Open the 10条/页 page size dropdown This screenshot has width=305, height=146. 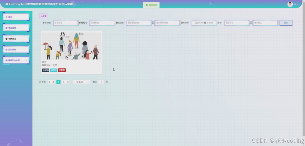coord(81,82)
